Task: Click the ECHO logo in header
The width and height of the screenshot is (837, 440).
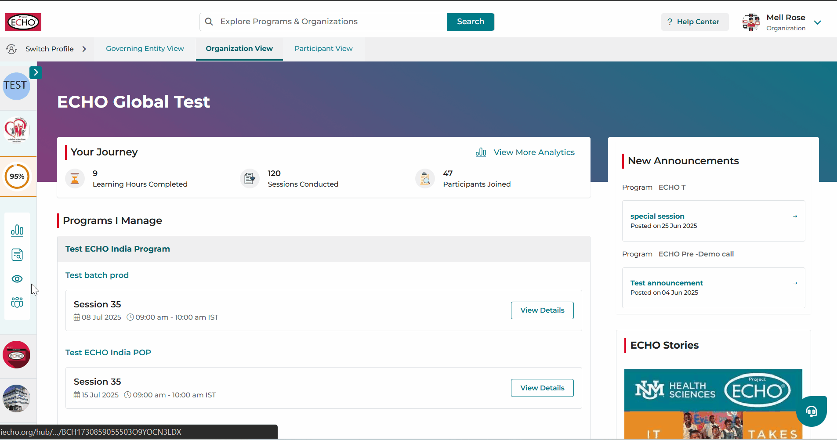Action: [x=23, y=22]
